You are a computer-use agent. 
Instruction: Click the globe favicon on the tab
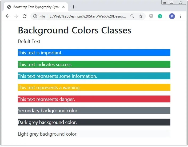9,7
